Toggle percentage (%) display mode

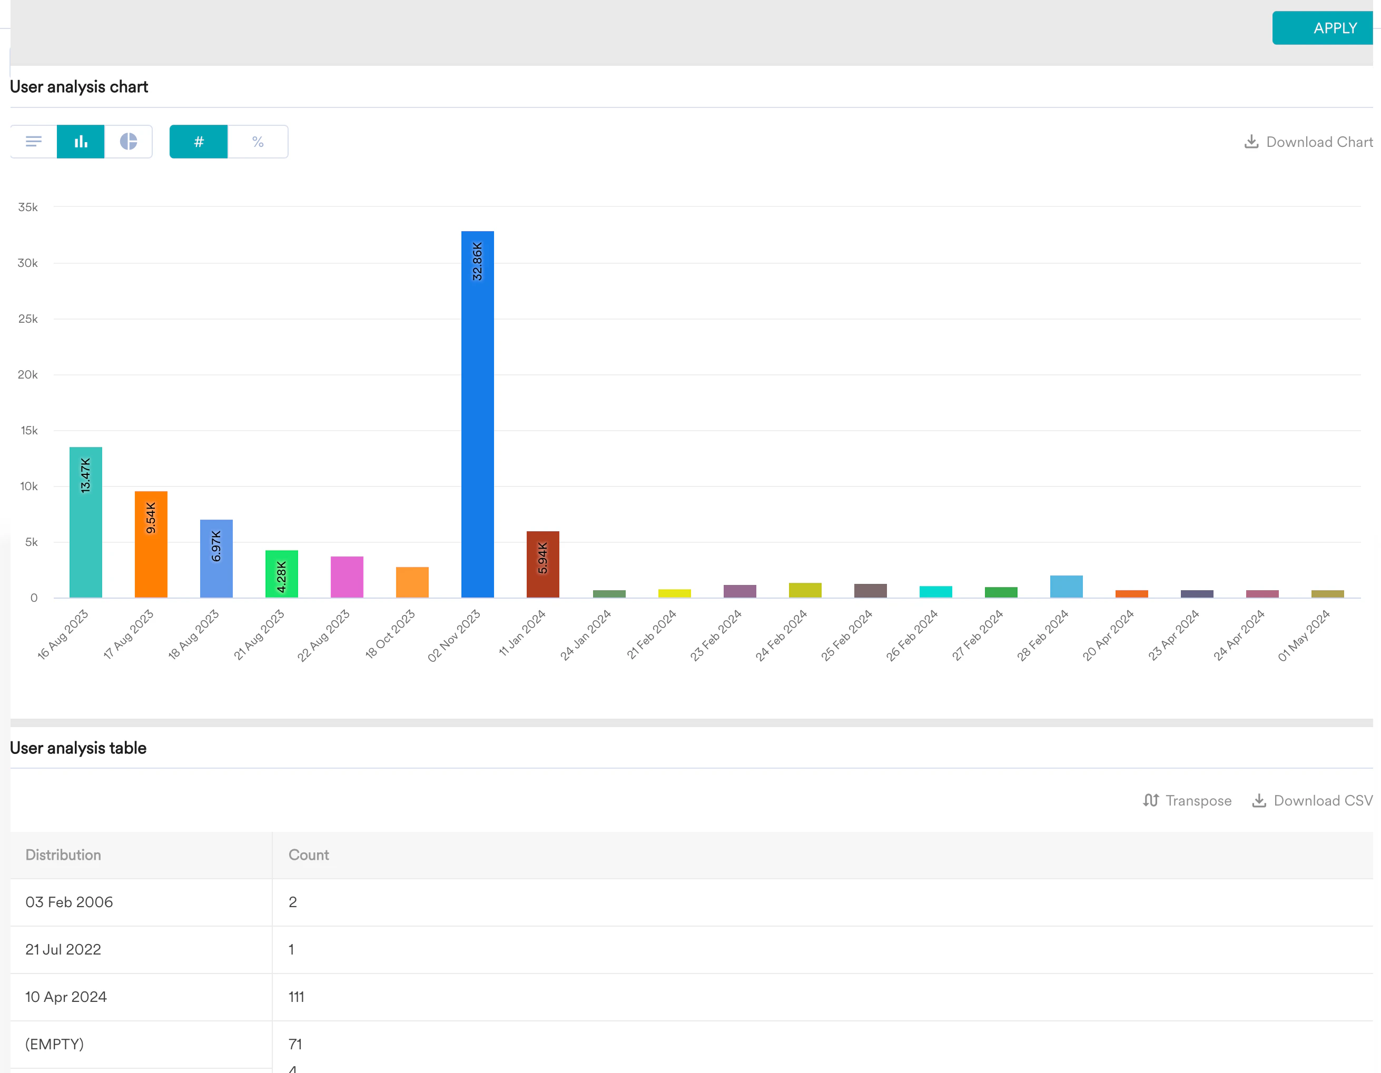pos(258,142)
